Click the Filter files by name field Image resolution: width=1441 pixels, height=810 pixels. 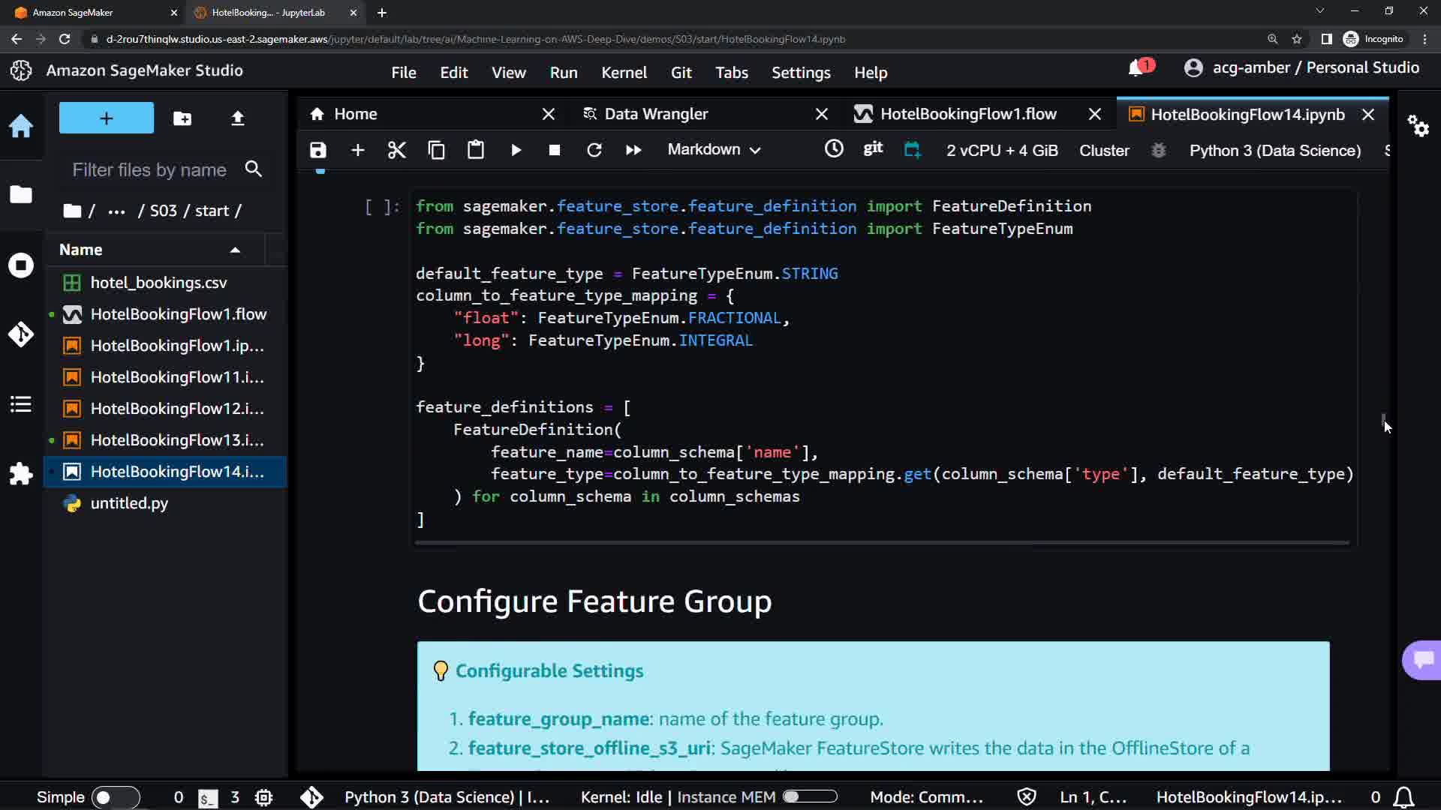[149, 170]
